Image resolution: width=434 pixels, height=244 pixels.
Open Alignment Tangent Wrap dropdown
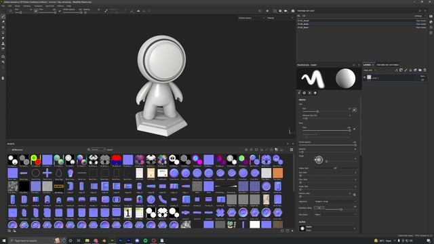point(335,201)
